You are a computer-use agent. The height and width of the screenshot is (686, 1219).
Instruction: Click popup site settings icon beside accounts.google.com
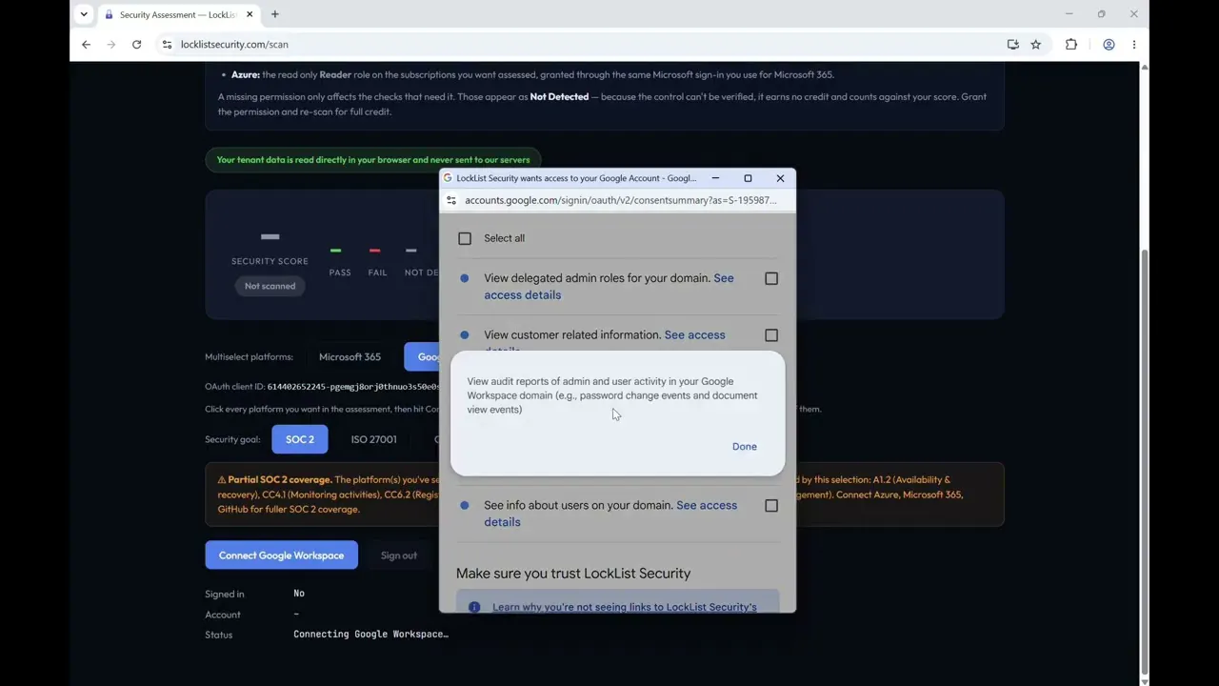pyautogui.click(x=451, y=200)
